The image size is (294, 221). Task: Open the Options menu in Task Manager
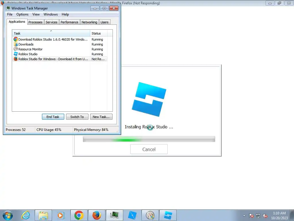coord(22,14)
